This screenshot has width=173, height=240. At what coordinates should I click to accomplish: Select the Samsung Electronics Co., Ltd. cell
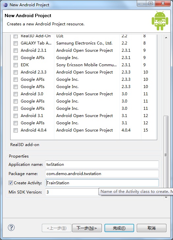pos(84,43)
